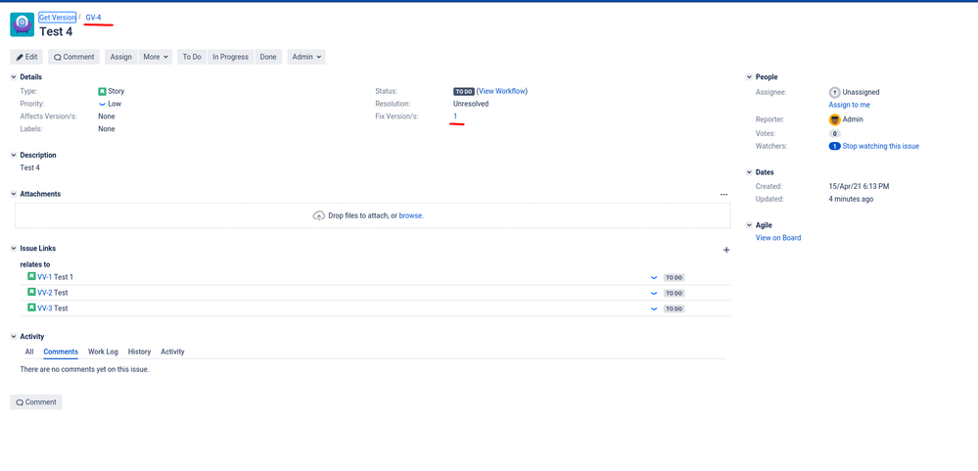Click the TO DO status badge in Details
This screenshot has width=978, height=471.
pyautogui.click(x=464, y=91)
